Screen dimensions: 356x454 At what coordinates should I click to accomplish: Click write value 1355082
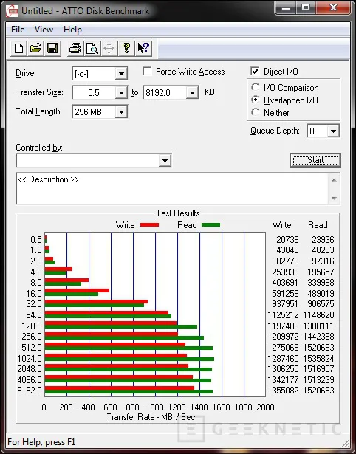(x=283, y=391)
